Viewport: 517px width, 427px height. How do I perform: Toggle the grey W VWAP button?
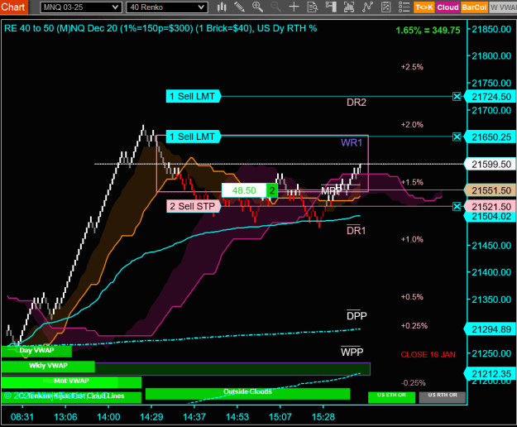coord(503,7)
